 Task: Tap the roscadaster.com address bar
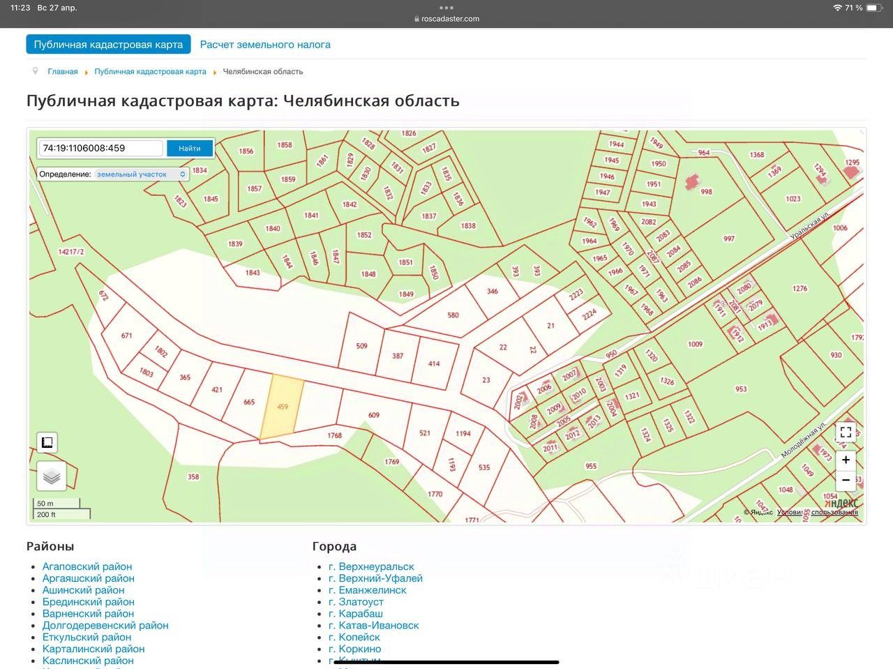446,19
